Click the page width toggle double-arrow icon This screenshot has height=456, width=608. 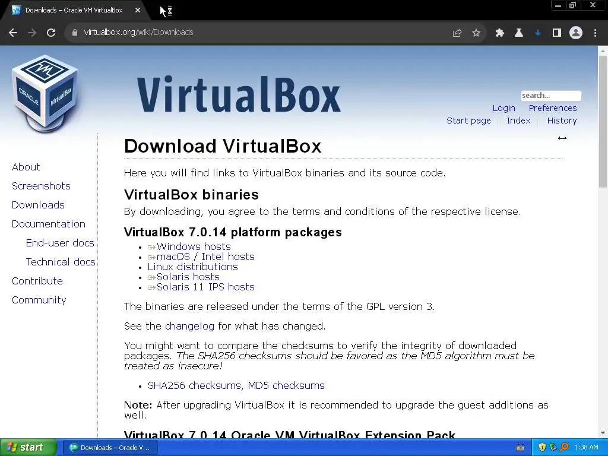point(562,138)
